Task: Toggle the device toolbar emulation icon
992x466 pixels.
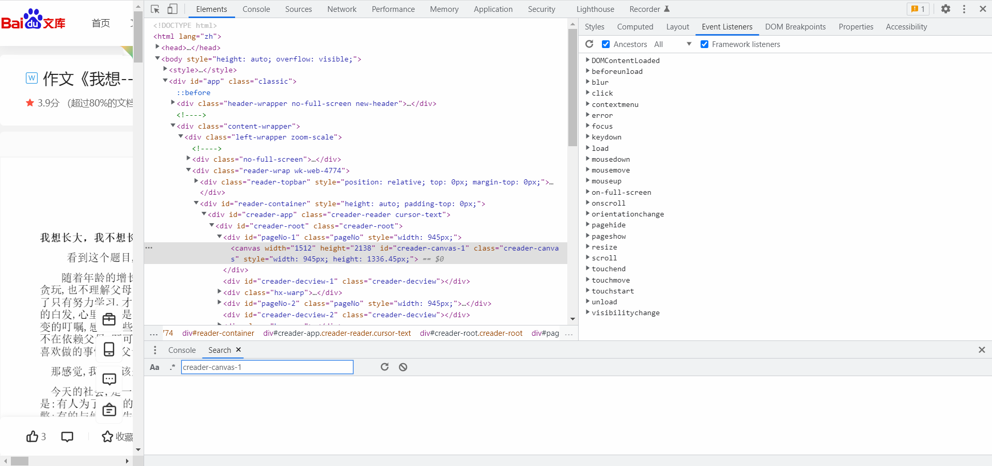Action: click(x=172, y=9)
